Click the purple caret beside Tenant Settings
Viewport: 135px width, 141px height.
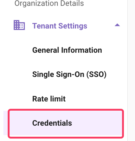pos(117,25)
